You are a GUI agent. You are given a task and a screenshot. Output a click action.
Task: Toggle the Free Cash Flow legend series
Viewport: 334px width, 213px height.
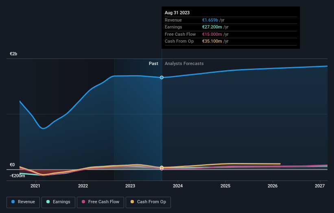(100, 202)
